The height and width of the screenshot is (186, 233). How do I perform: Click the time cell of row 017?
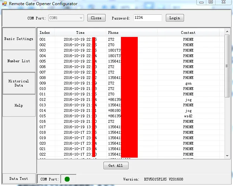[x=81, y=127]
